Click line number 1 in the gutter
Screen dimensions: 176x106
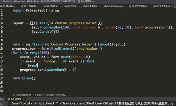pyautogui.click(x=2, y=10)
